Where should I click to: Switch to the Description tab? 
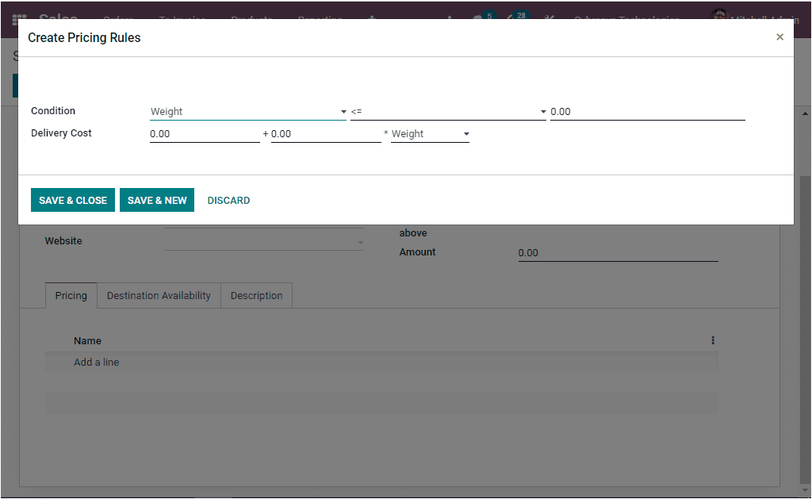pos(256,295)
